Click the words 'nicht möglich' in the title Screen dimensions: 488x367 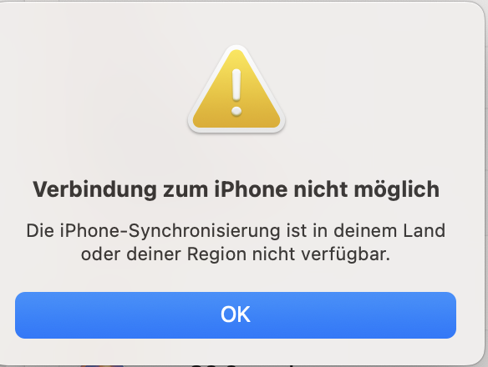(367, 189)
